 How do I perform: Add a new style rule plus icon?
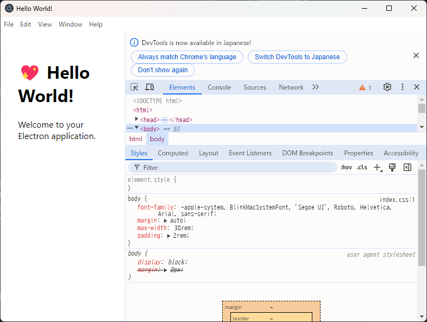(x=378, y=167)
